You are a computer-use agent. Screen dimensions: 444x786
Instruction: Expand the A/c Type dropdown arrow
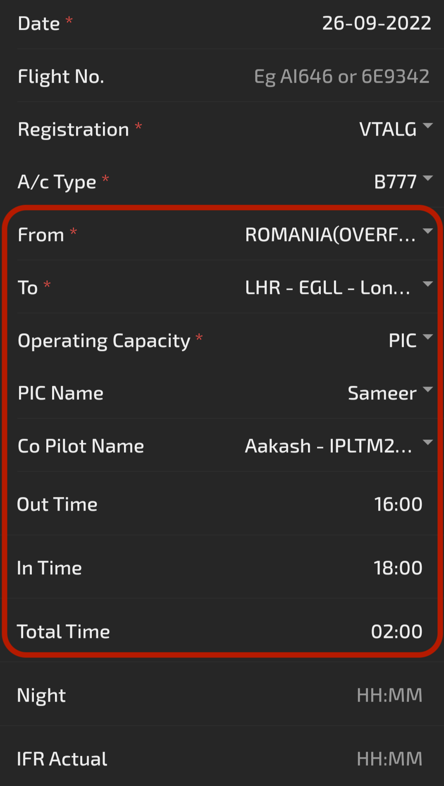[x=428, y=178]
